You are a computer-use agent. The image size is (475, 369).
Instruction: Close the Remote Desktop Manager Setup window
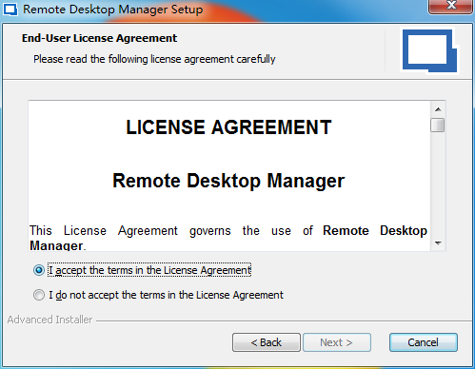click(x=451, y=7)
